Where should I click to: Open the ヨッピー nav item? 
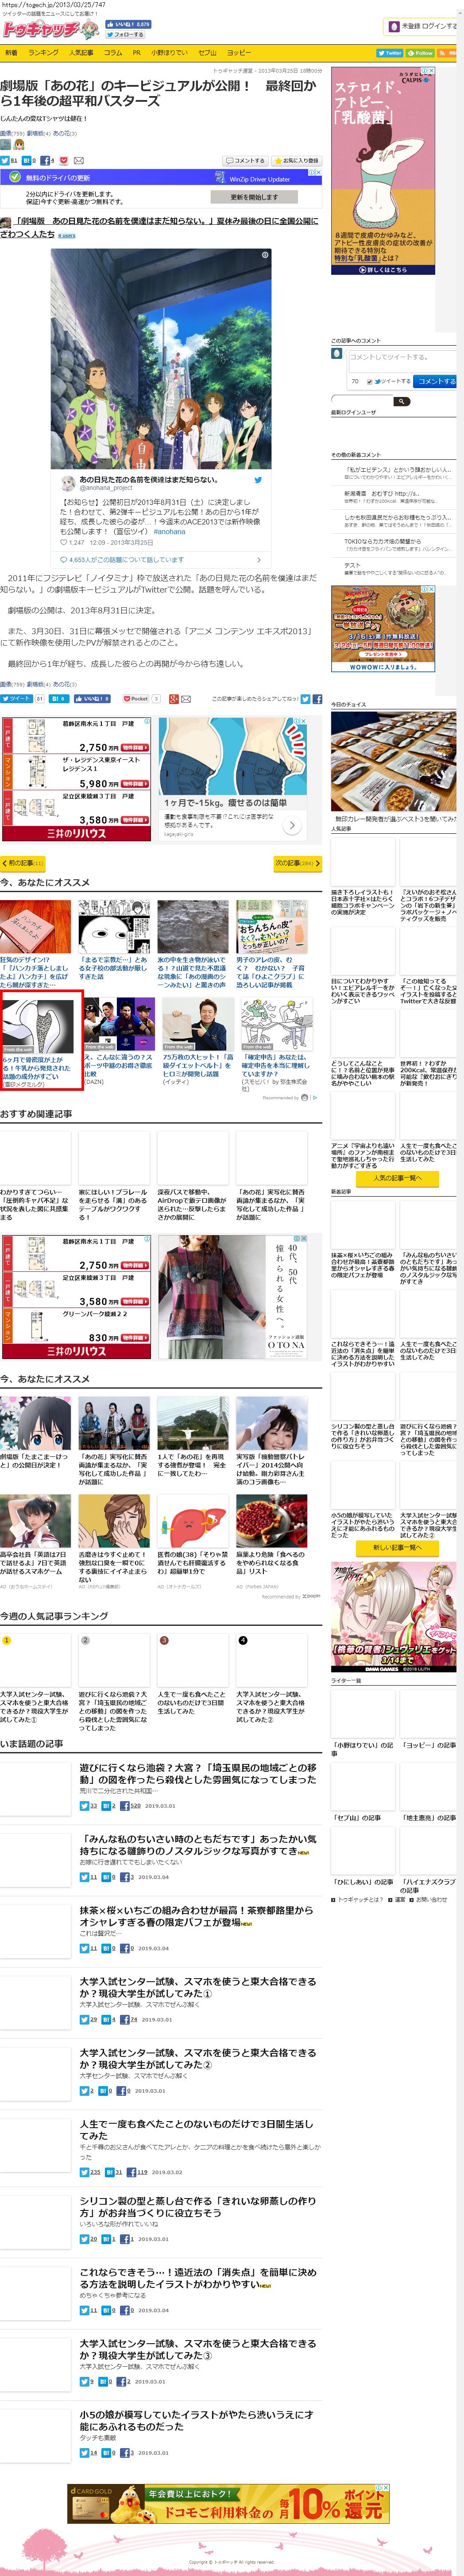coord(239,53)
